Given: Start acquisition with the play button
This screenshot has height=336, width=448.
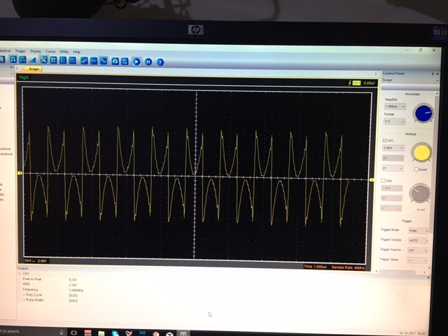Looking at the screenshot, I should tap(136, 62).
